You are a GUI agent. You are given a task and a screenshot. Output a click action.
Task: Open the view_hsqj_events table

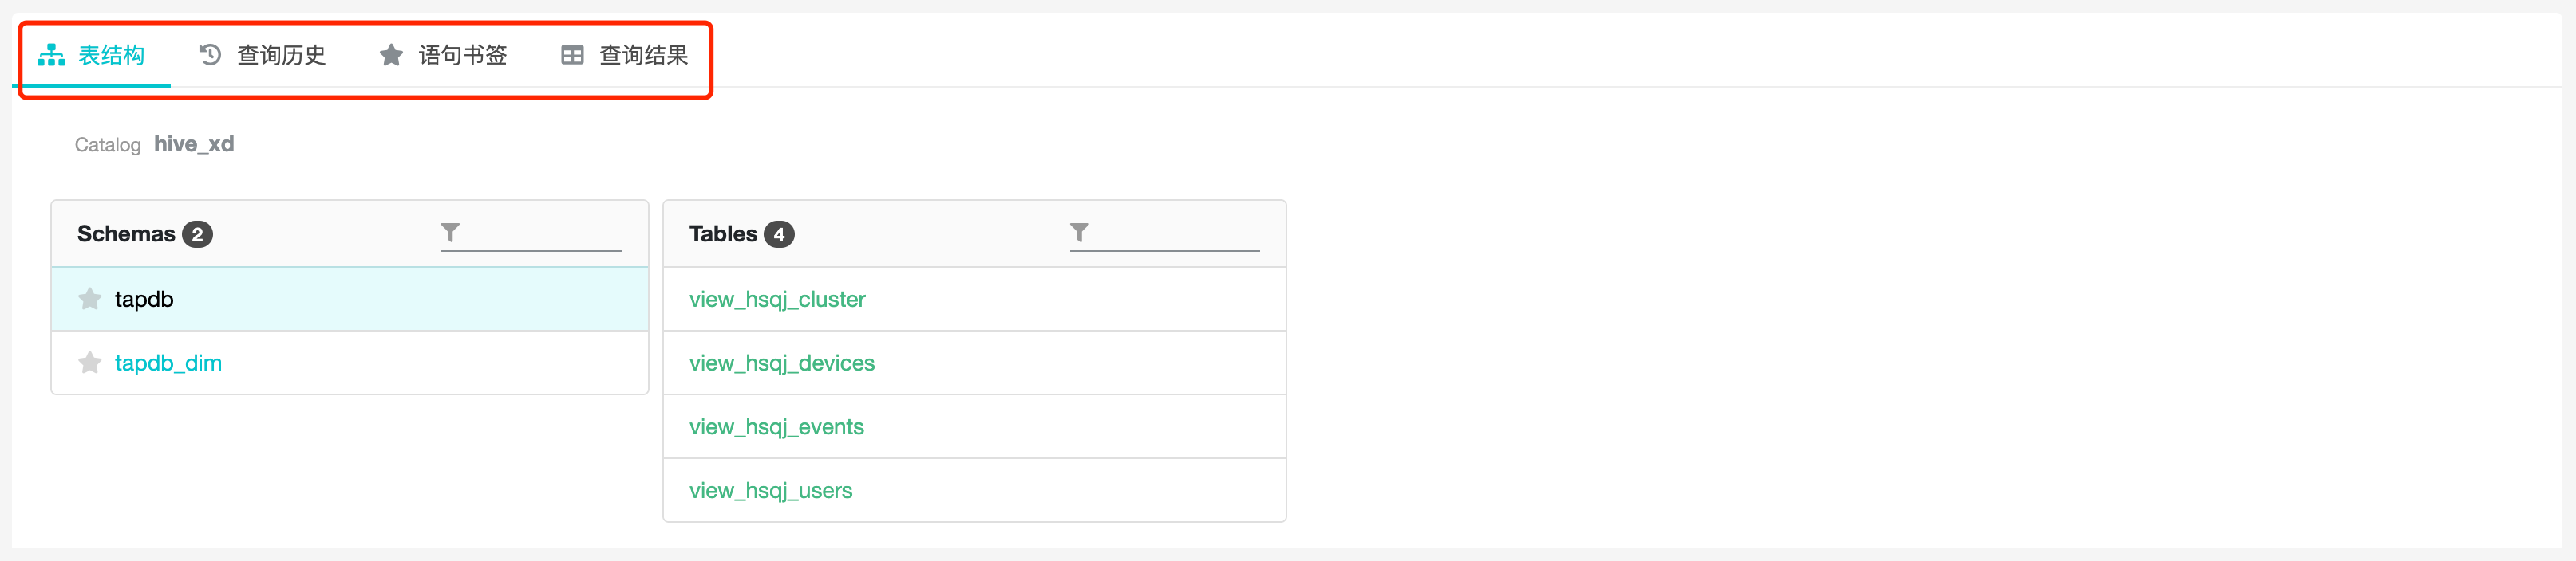[x=776, y=427]
